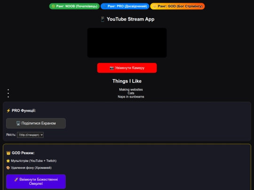Image resolution: width=254 pixels, height=190 pixels.
Task: Click the Мультистрім (YouTube + Twitch) text
Action: point(34,161)
